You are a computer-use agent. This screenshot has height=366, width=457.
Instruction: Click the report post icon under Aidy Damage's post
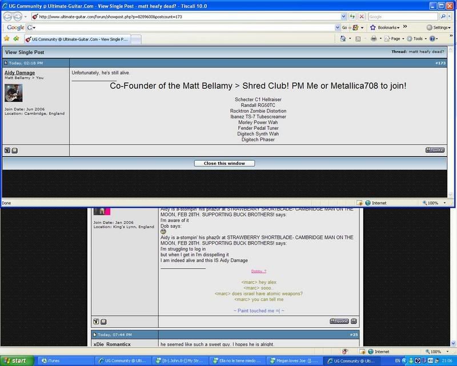coord(15,150)
